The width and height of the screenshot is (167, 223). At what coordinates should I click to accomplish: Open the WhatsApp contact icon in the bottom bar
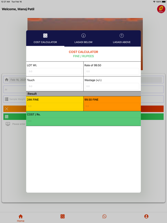[104, 216]
